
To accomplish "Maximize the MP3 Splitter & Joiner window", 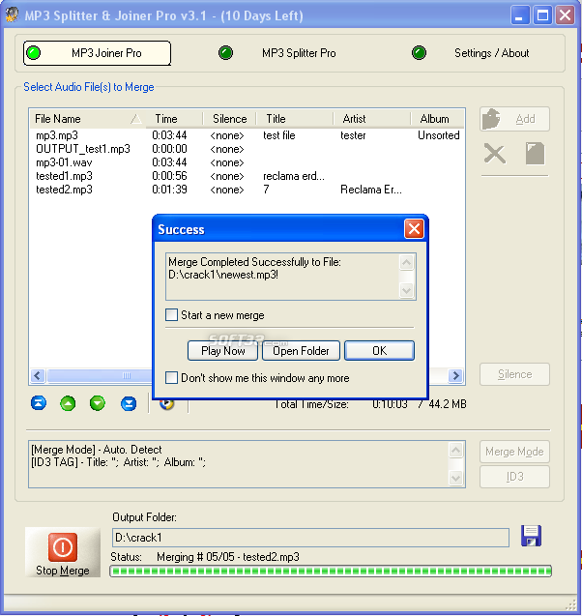I will tap(542, 15).
